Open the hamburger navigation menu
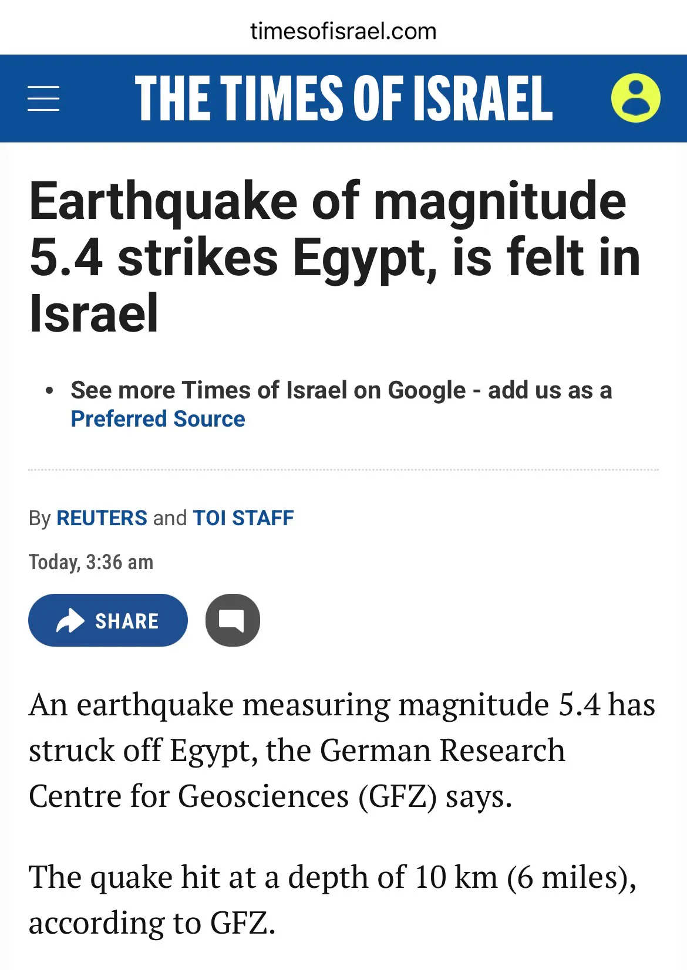This screenshot has height=970, width=687. [x=43, y=98]
